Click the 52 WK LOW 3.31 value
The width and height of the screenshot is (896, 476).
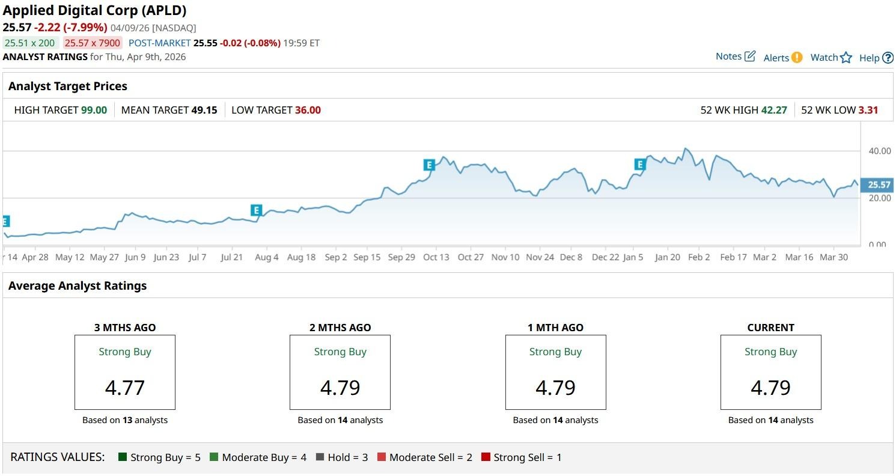868,110
